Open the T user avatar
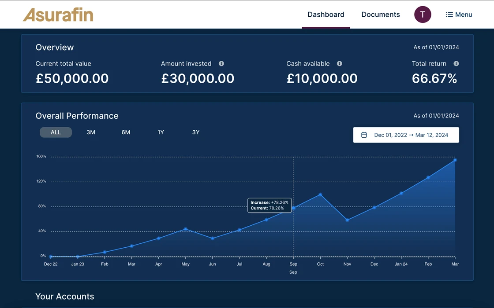This screenshot has height=308, width=494. pyautogui.click(x=423, y=15)
